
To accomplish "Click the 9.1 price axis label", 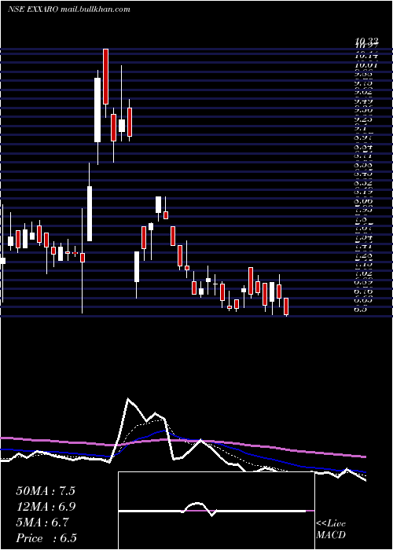I will pos(362,128).
